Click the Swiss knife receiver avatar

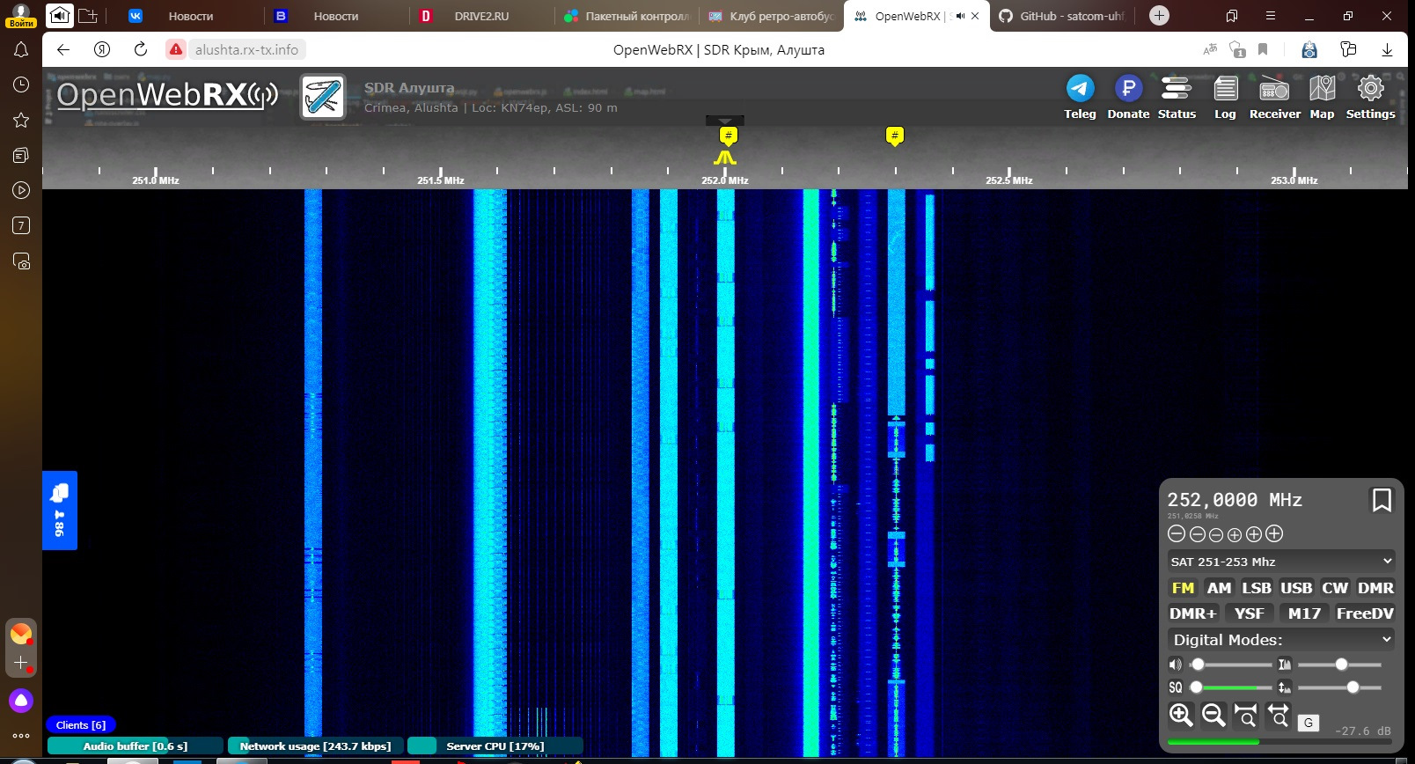coord(323,97)
